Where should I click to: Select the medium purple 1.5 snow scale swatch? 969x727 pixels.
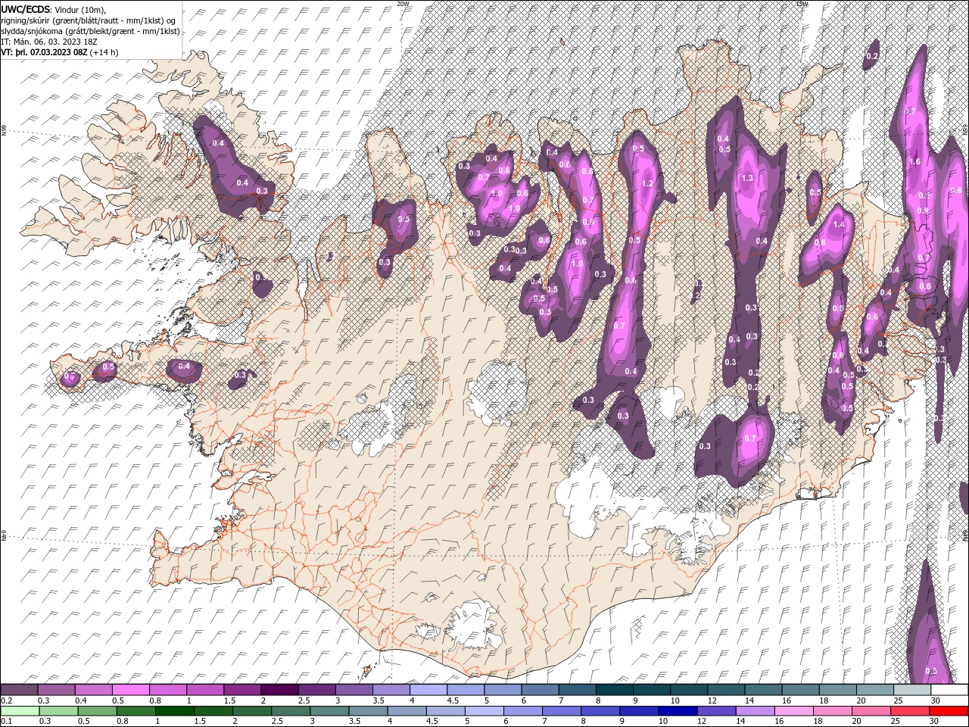242,690
